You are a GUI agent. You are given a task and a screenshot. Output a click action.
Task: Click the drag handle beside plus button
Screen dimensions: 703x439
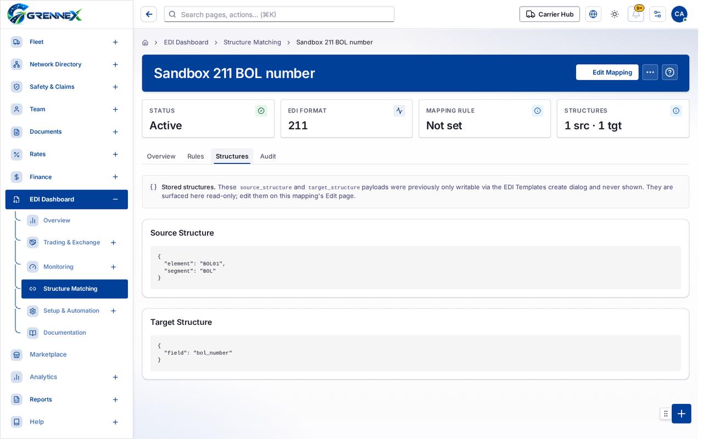click(x=666, y=414)
